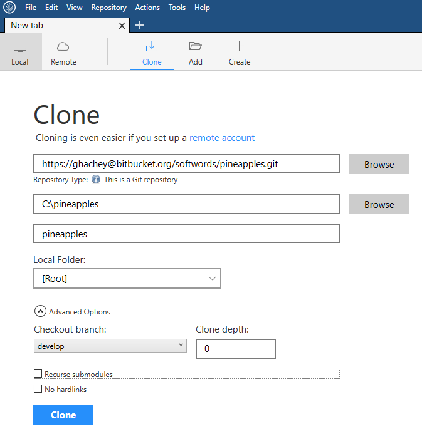
Task: Open the Remote cloud icon
Action: [63, 47]
